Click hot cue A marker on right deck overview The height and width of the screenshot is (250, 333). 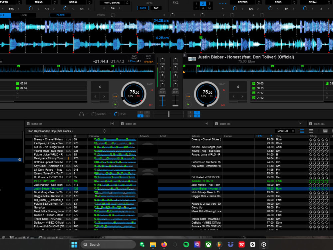(184, 66)
